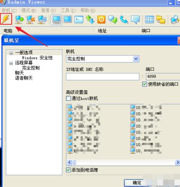Select the File Transfer arrows icon

(x=90, y=19)
